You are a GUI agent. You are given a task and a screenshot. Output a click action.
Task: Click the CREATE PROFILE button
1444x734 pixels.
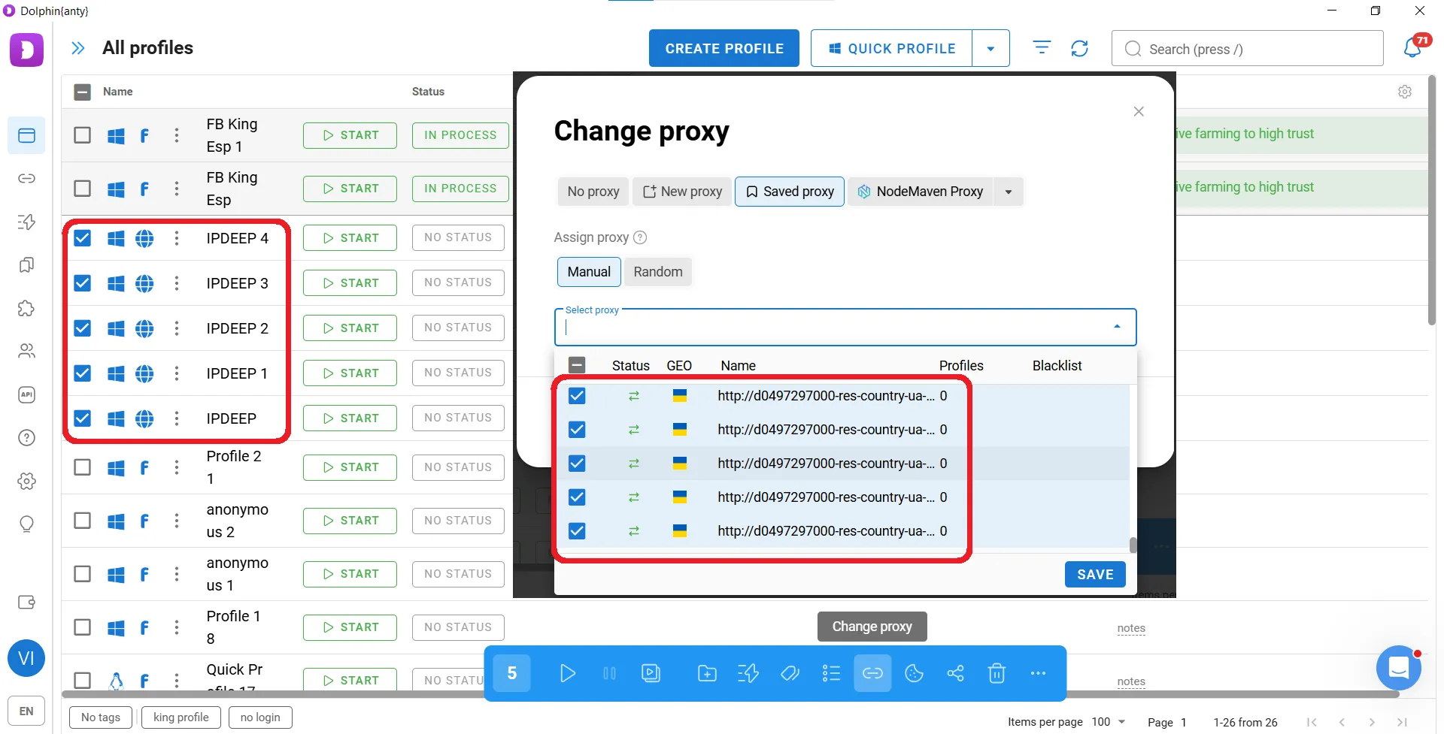coord(724,49)
